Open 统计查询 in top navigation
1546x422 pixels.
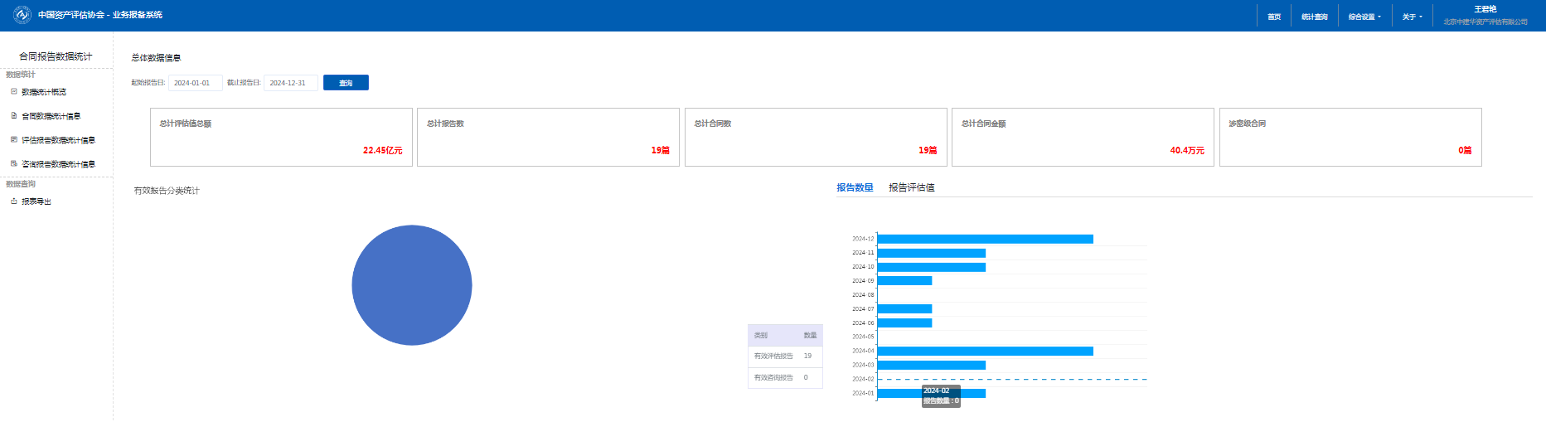tap(1314, 17)
